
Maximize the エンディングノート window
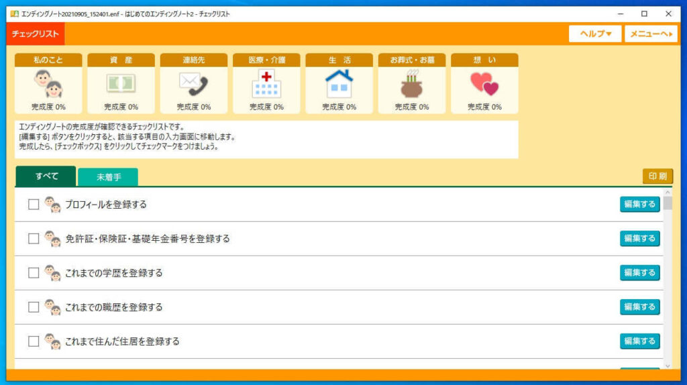(645, 14)
